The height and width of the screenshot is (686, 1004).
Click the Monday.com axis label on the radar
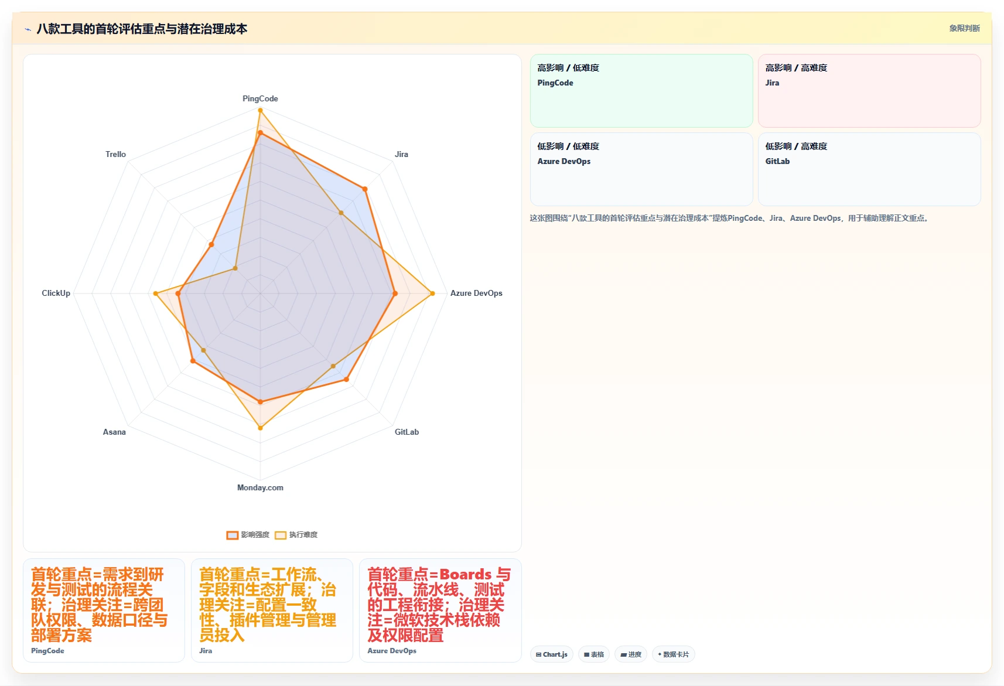(260, 487)
